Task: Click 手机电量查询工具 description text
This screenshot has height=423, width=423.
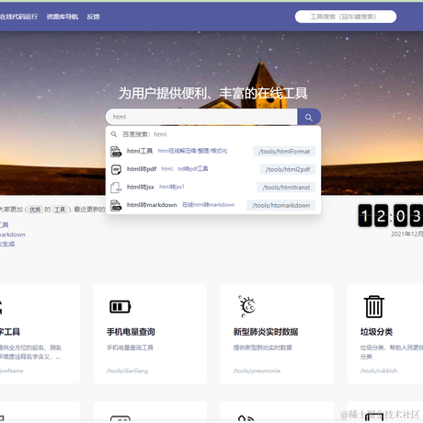Action: point(130,348)
